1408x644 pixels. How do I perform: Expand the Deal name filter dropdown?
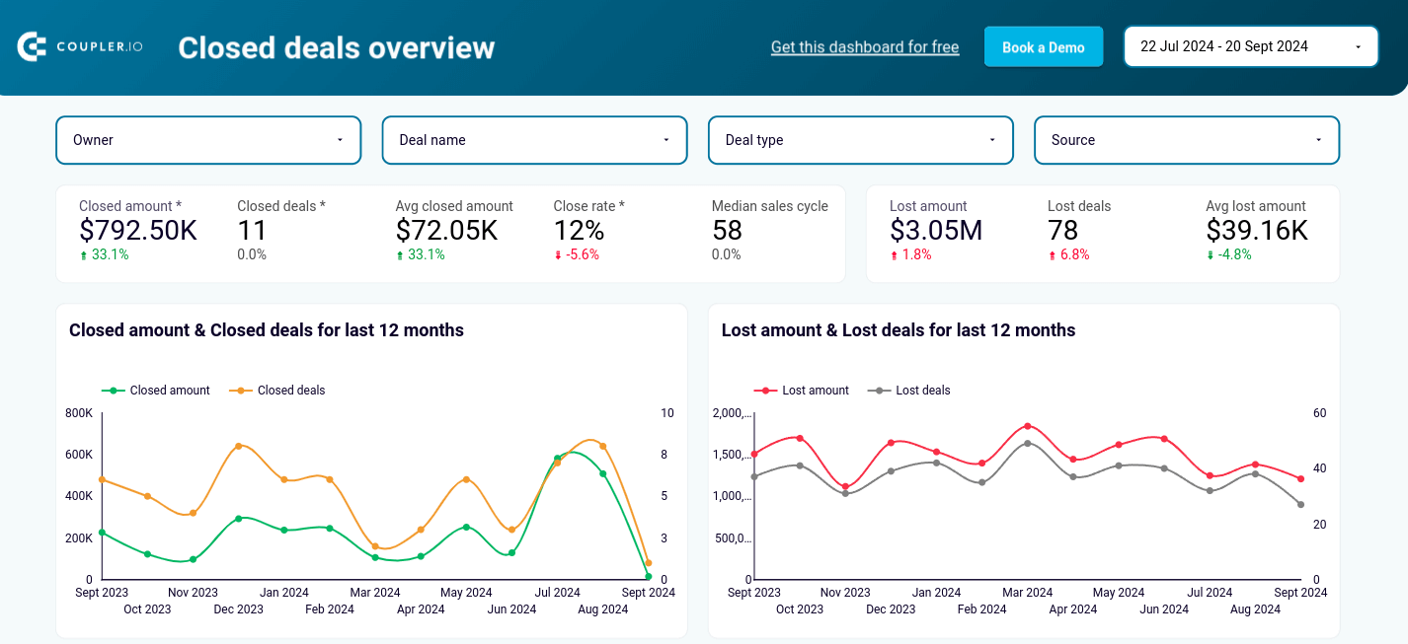pos(534,140)
